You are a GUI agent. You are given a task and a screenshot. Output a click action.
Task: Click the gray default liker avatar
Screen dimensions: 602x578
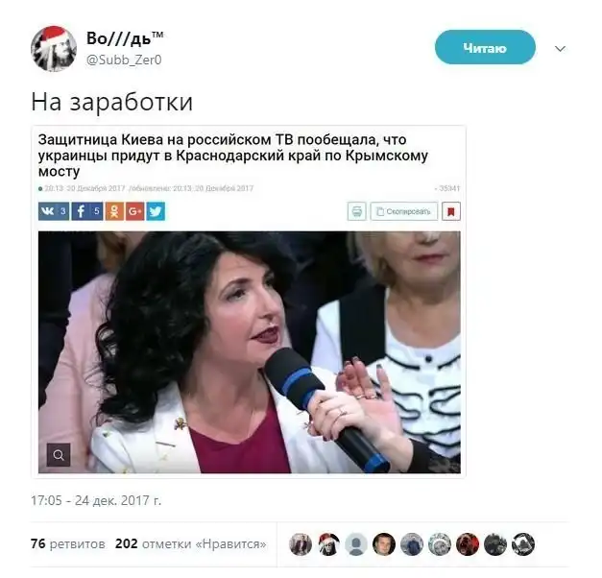click(356, 544)
